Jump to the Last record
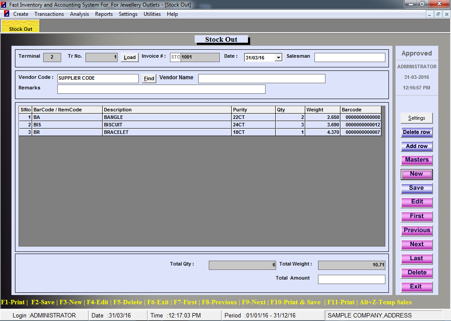 click(417, 258)
